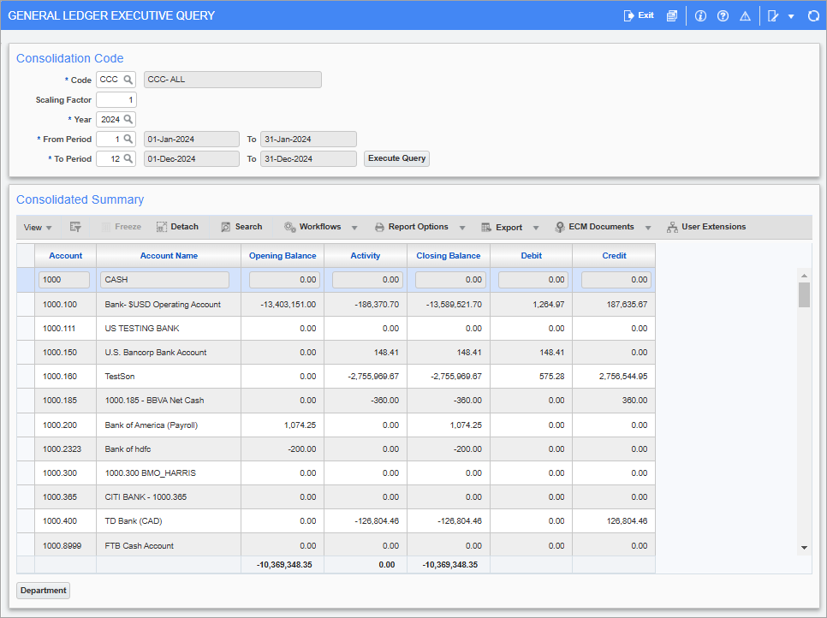The image size is (827, 618).
Task: Click the Information icon in the title bar
Action: point(700,15)
